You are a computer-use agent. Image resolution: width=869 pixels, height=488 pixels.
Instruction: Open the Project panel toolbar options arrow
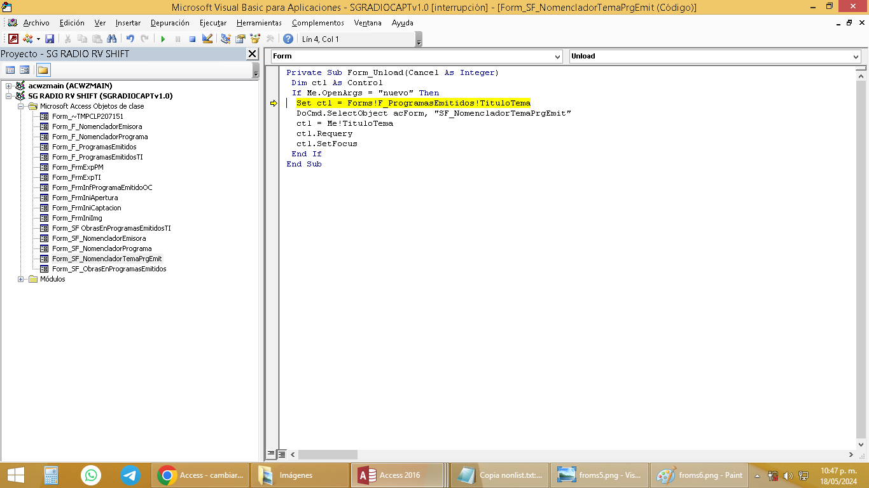pyautogui.click(x=256, y=70)
